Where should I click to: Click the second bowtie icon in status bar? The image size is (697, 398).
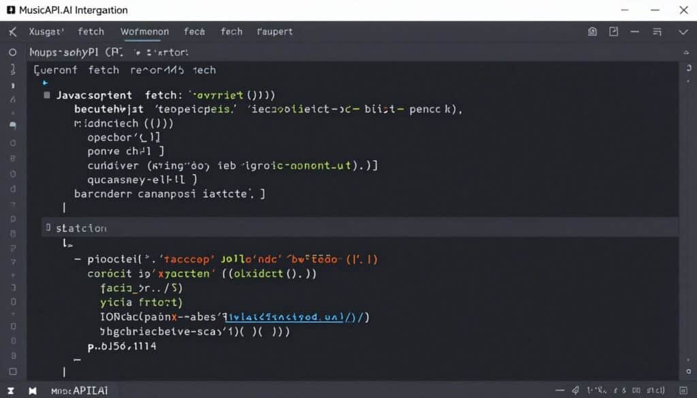33,391
